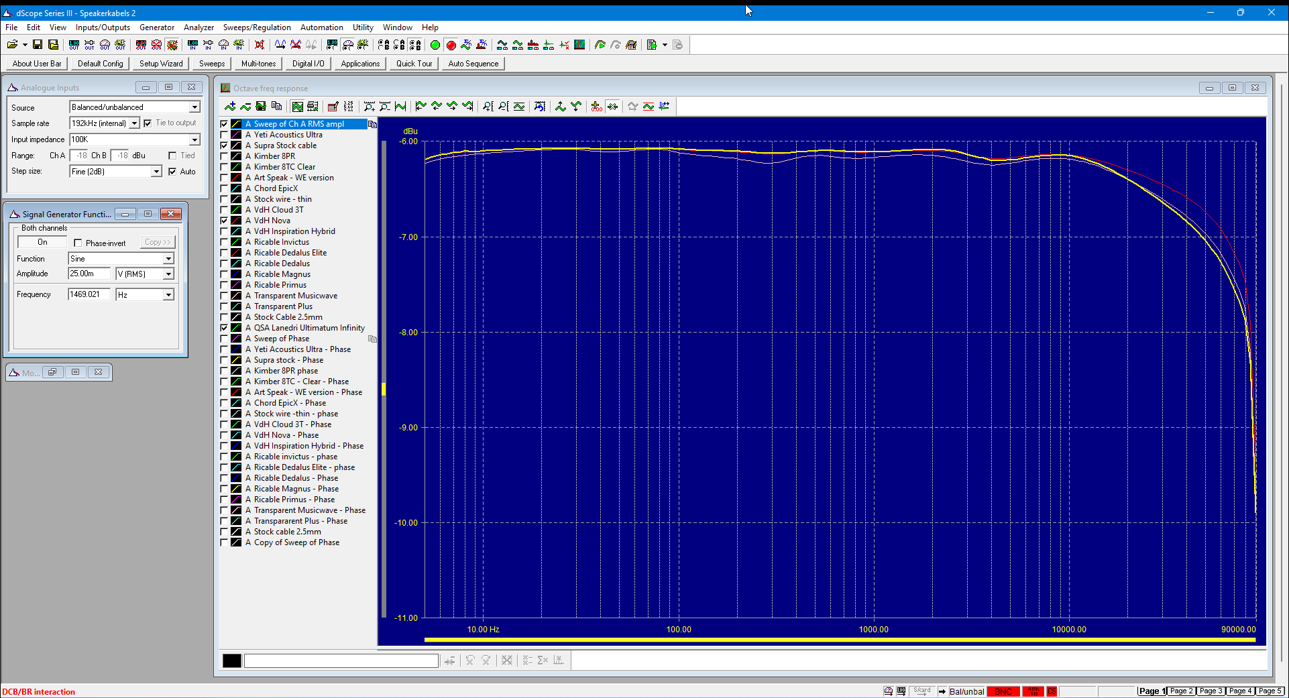Enable the Chord EpicX trace checkbox

224,188
